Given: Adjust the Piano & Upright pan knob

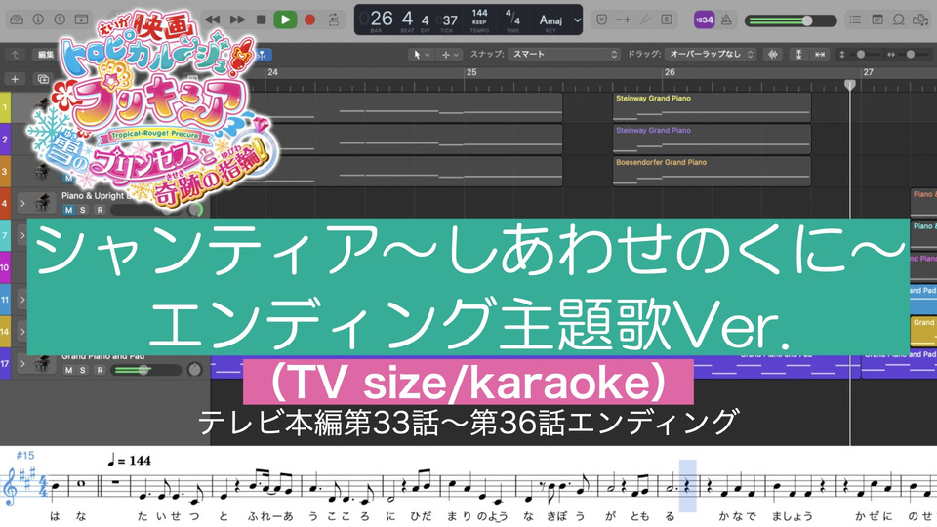Looking at the screenshot, I should pos(195,209).
